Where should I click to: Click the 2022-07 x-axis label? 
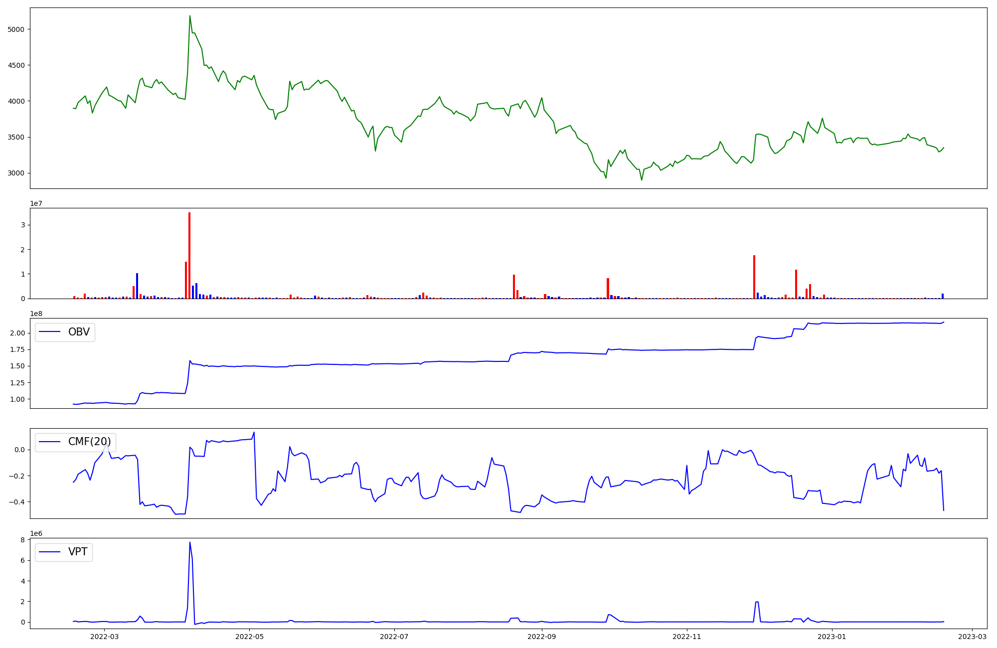(394, 637)
